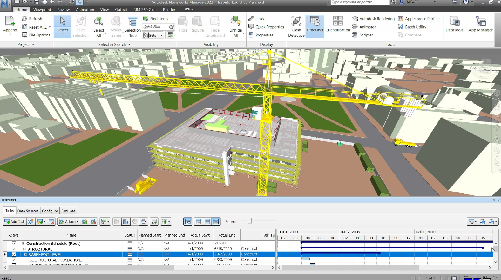This screenshot has height=280, width=501.
Task: Toggle the TimeLiner window button
Action: click(x=315, y=27)
